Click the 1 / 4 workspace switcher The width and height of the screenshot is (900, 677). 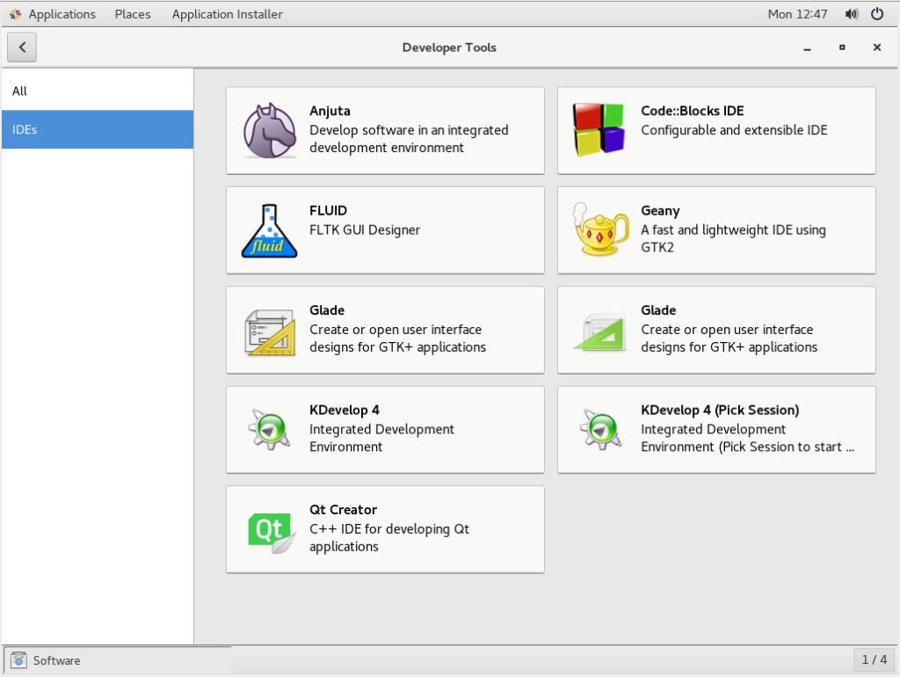pyautogui.click(x=875, y=659)
